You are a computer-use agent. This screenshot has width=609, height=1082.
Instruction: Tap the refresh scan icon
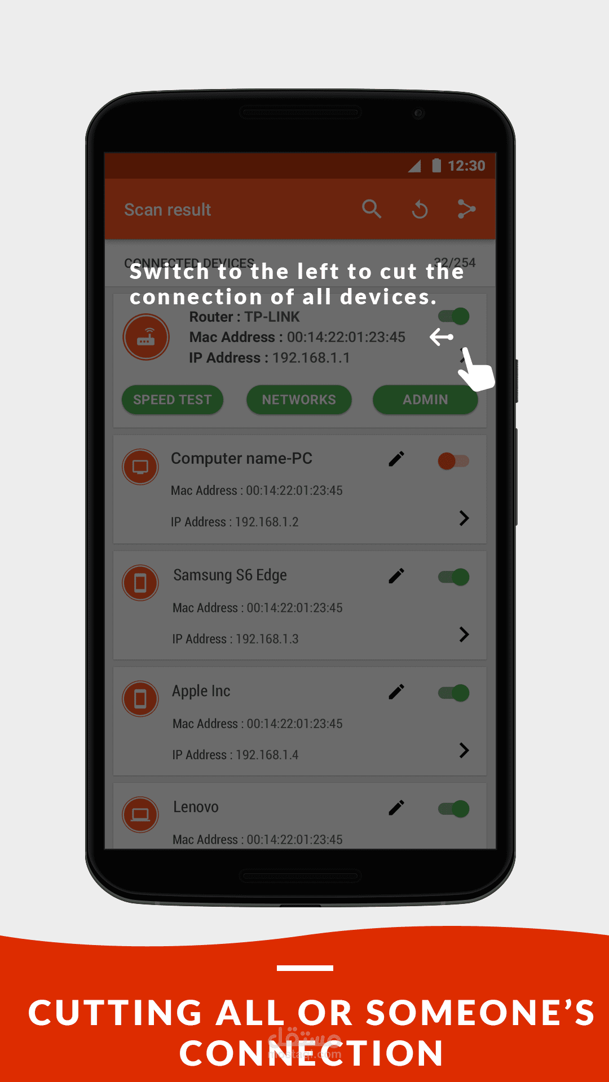coord(420,210)
